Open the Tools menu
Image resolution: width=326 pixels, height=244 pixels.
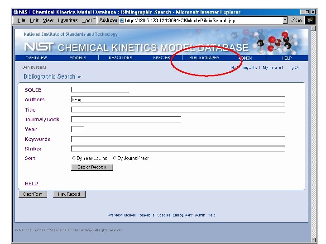pyautogui.click(x=87, y=20)
